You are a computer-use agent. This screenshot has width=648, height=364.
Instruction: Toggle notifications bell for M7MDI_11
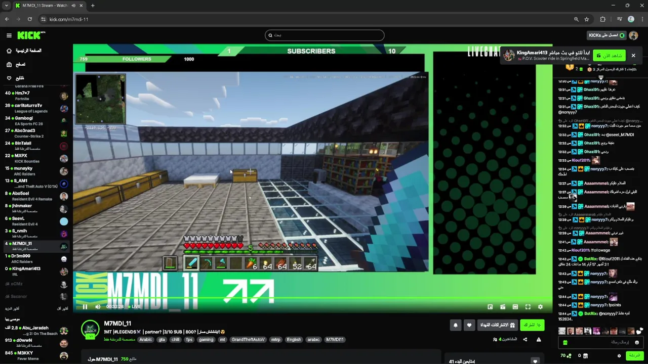(x=456, y=325)
